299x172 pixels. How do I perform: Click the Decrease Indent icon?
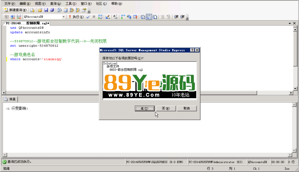click(176, 17)
